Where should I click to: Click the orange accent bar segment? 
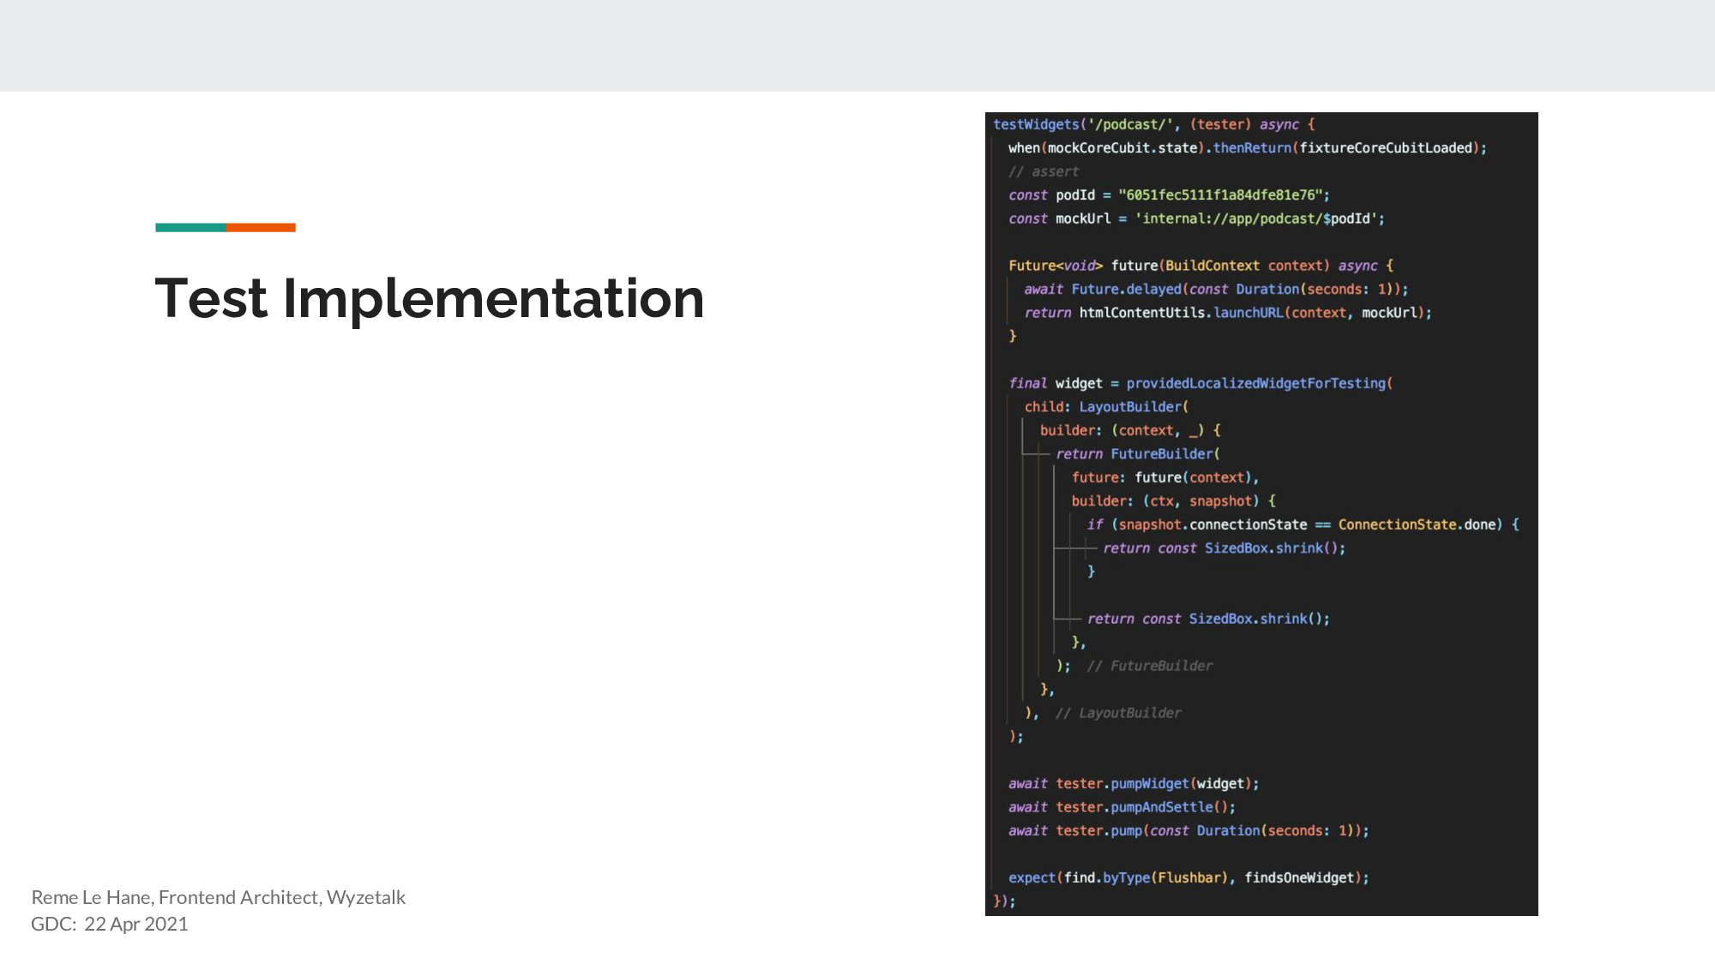pyautogui.click(x=261, y=227)
